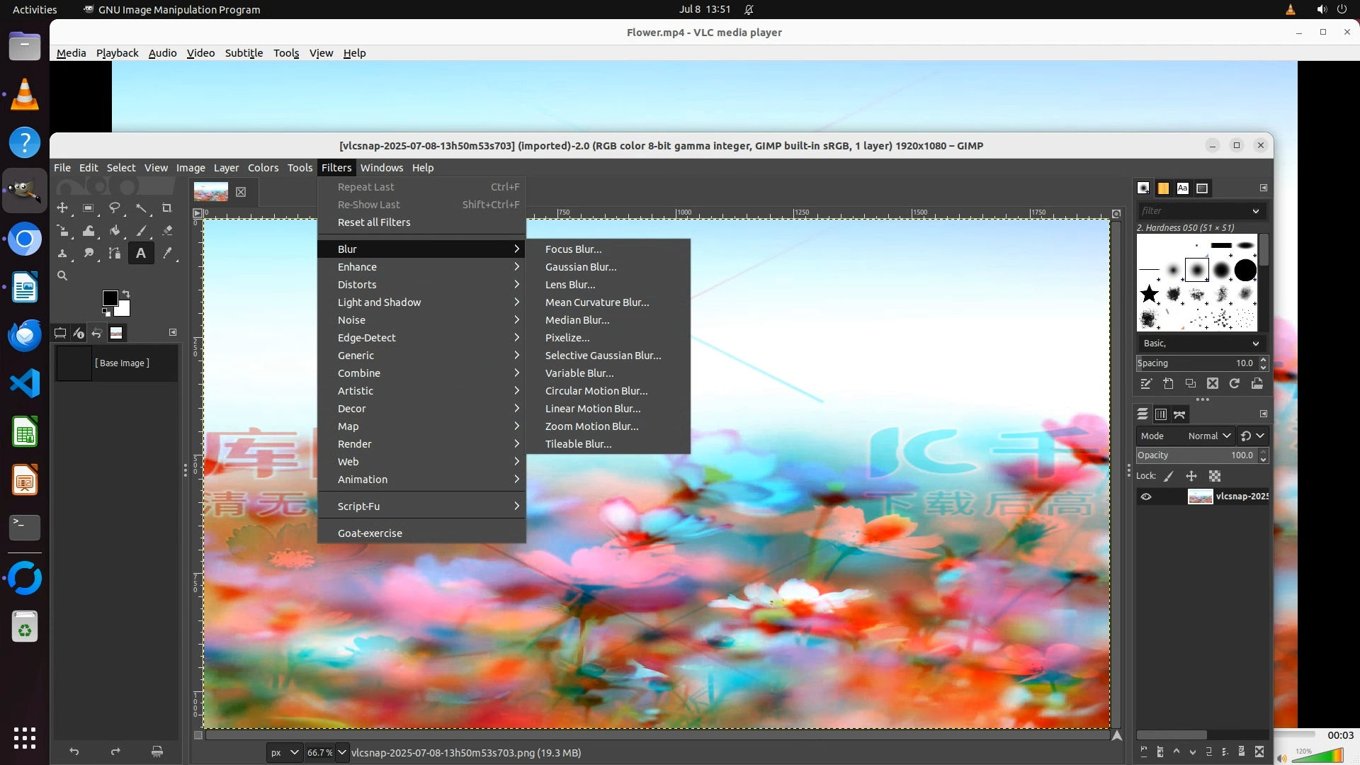Click the refresh brushes icon
This screenshot has height=765, width=1360.
(x=1235, y=383)
